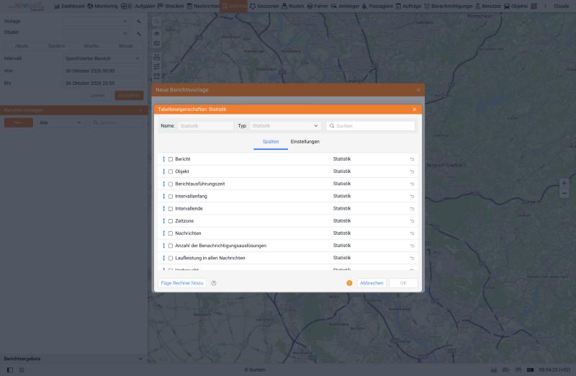
Task: Check the Bericht checkbox
Action: coord(171,159)
